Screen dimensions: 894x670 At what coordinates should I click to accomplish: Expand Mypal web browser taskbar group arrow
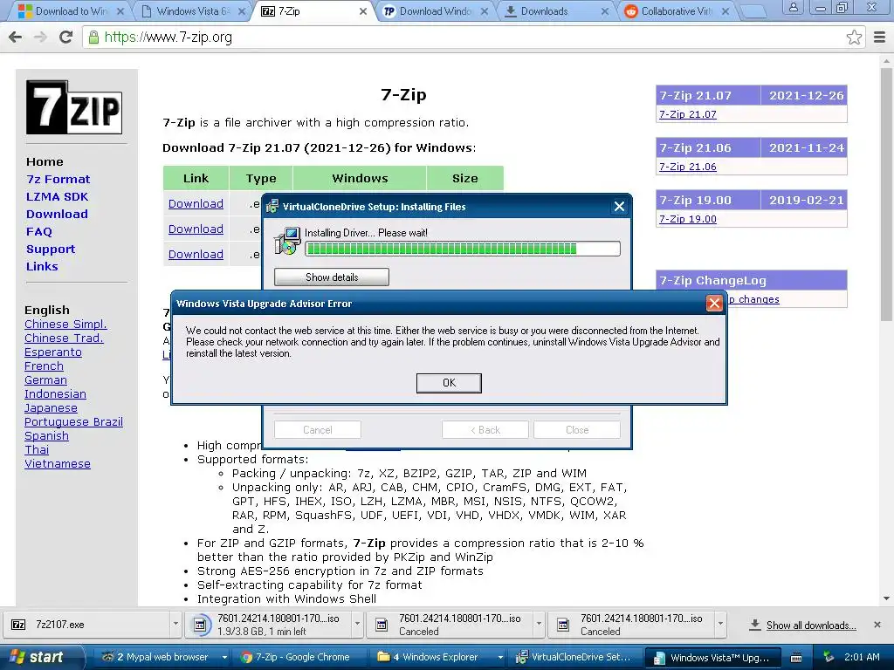pyautogui.click(x=224, y=658)
